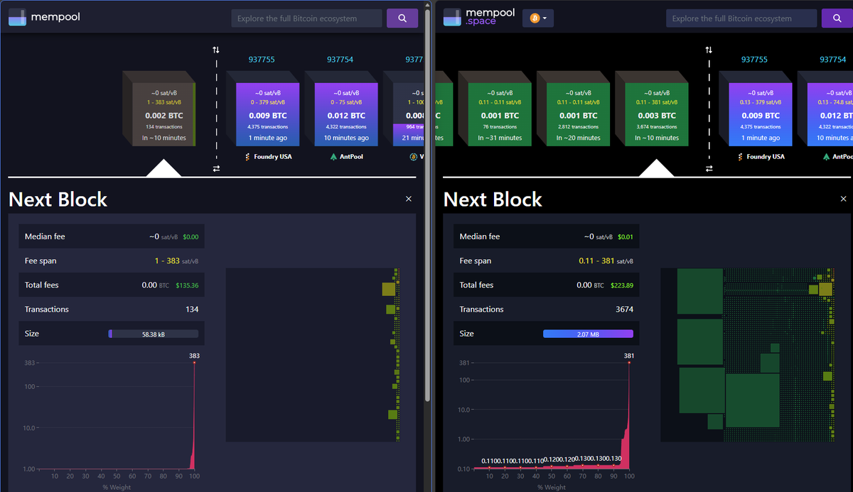Click the mempool logo in left window

[44, 18]
